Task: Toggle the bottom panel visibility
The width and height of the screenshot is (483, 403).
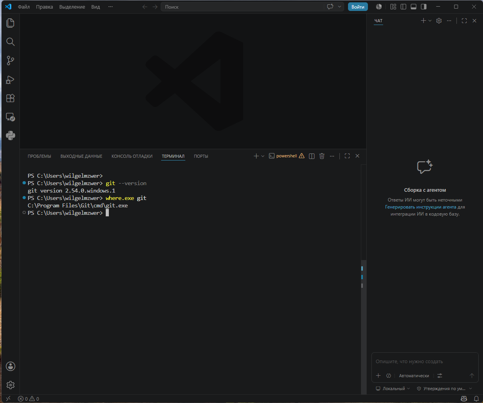Action: 414,7
